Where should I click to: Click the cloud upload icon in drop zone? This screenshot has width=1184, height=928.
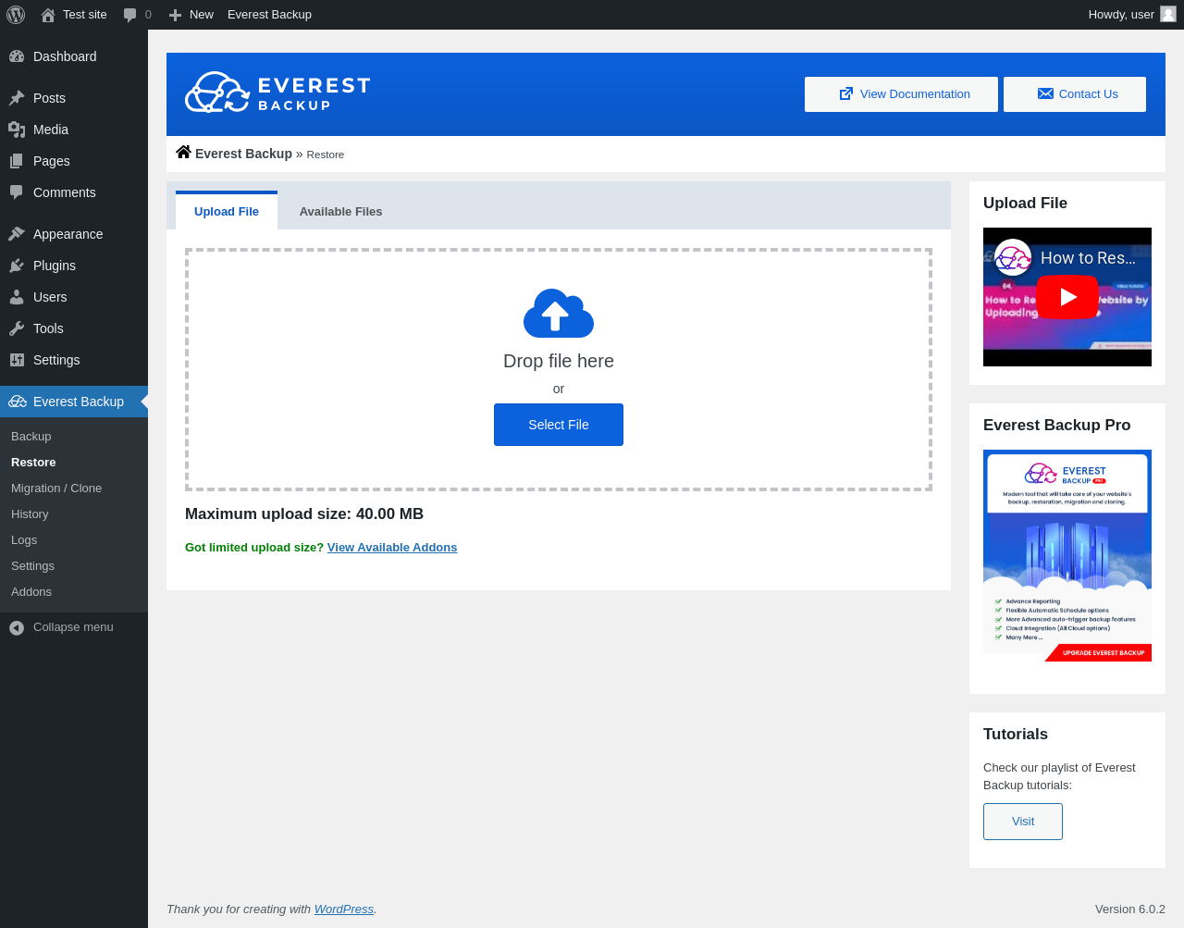point(559,314)
